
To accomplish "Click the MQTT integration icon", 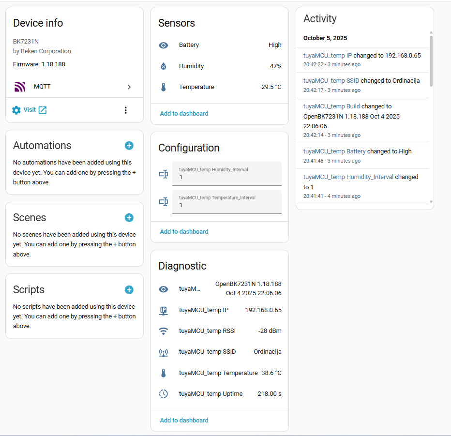I will [20, 87].
